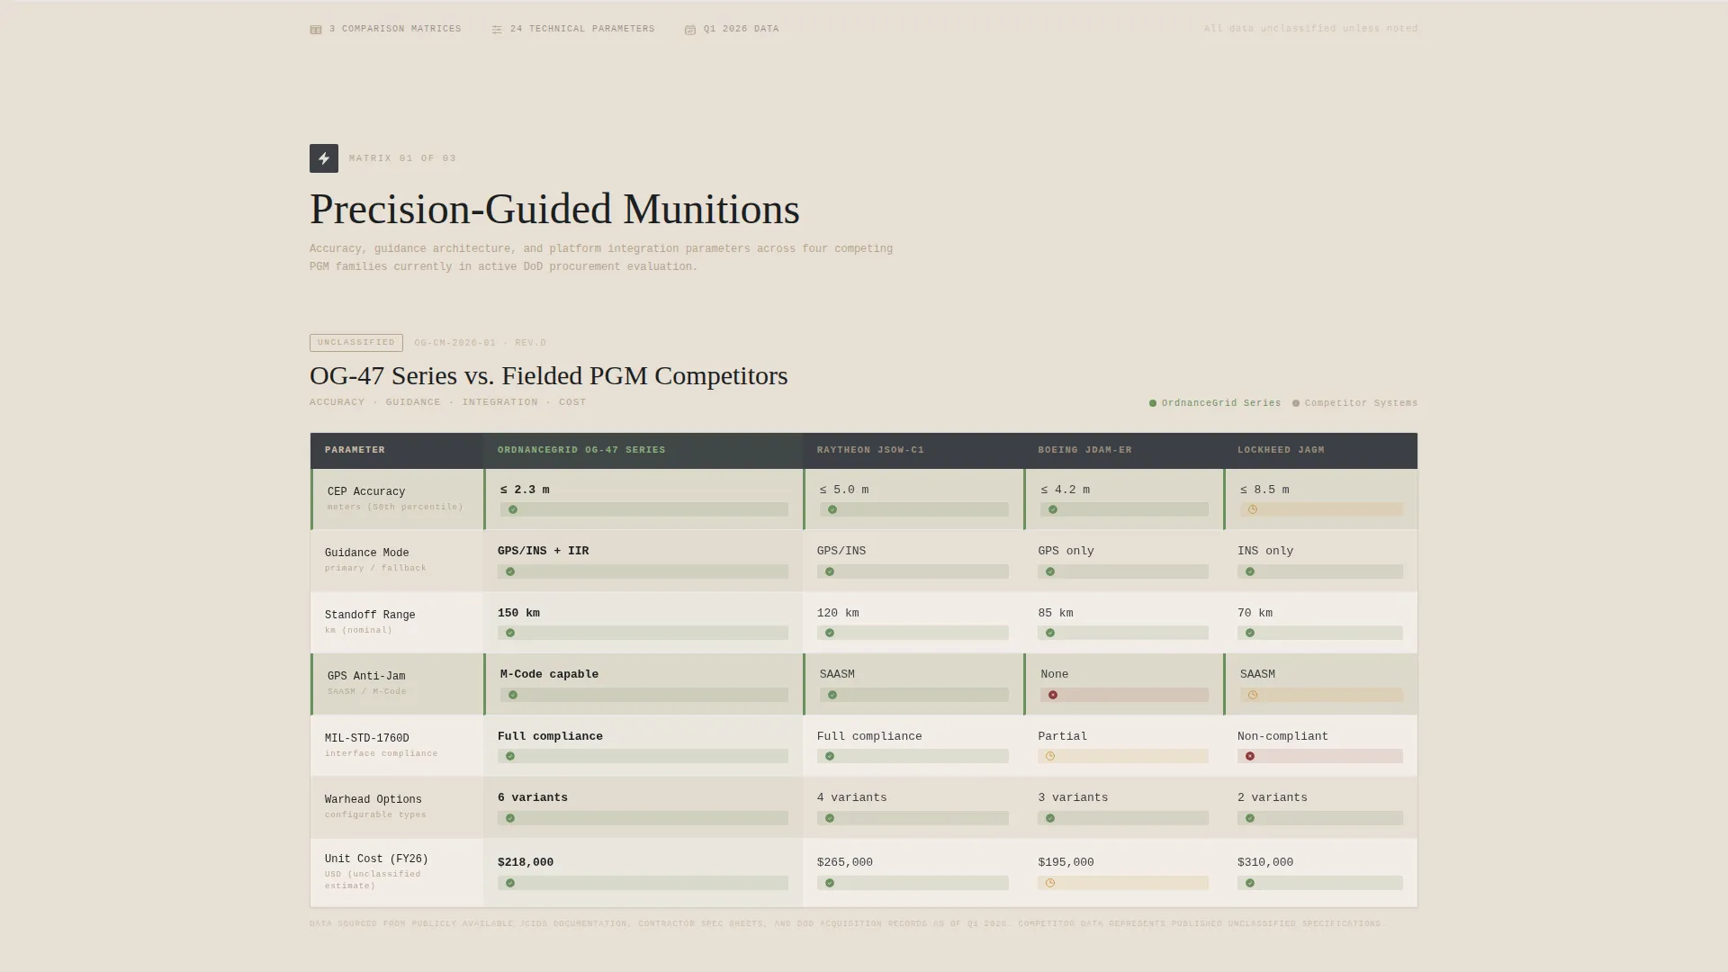
Task: Click the Guidance Mode row label
Action: (367, 553)
